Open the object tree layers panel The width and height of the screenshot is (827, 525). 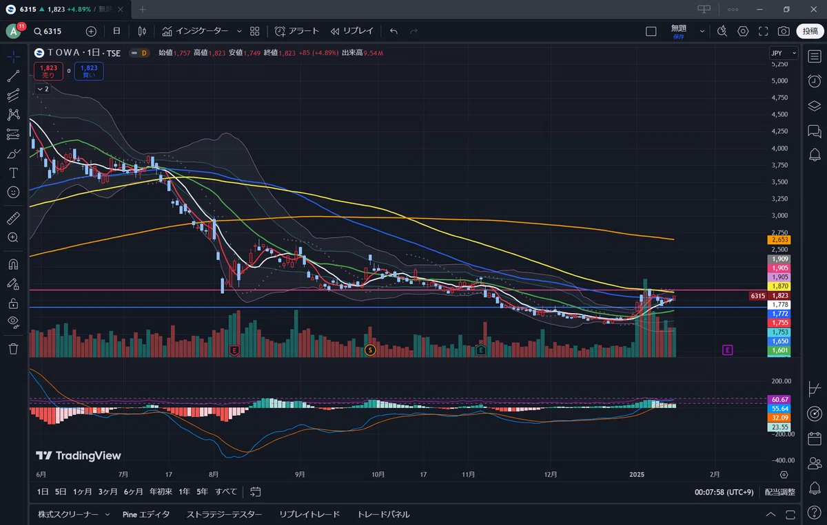[x=814, y=105]
